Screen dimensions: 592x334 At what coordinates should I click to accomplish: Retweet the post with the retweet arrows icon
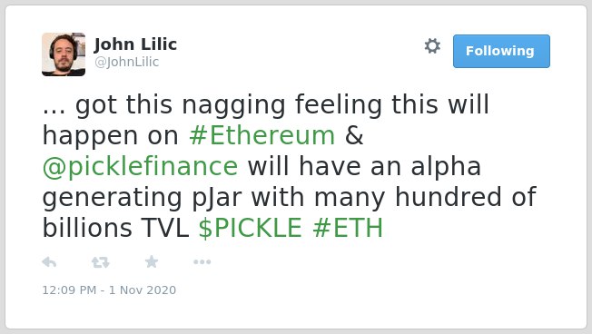click(101, 262)
